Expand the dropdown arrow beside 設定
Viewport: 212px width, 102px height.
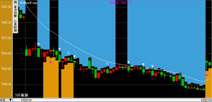pyautogui.click(x=10, y=100)
